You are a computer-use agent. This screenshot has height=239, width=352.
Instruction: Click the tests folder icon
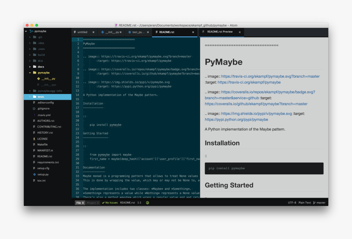point(34,97)
